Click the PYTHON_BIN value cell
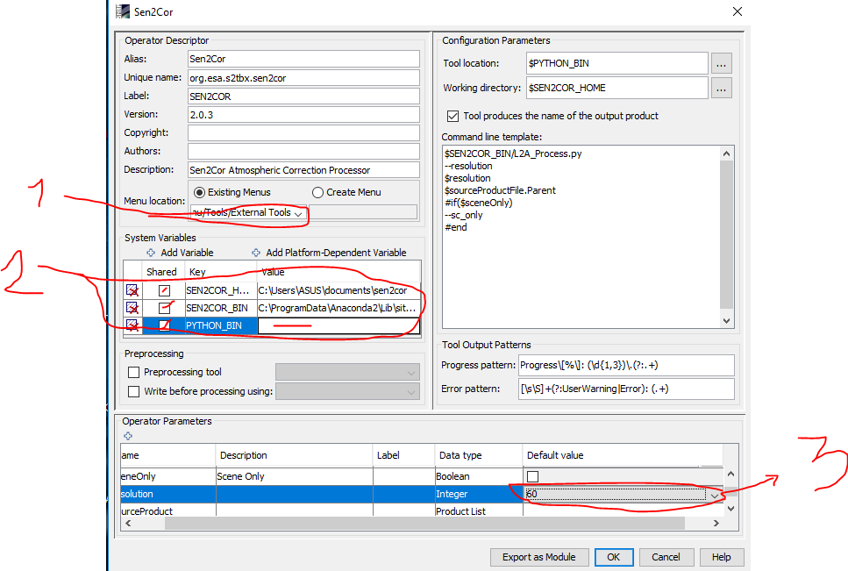The image size is (848, 571). point(339,325)
